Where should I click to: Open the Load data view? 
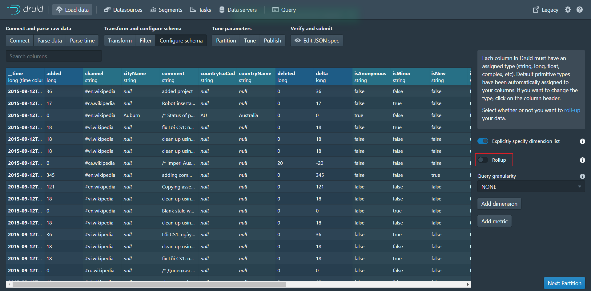point(72,10)
